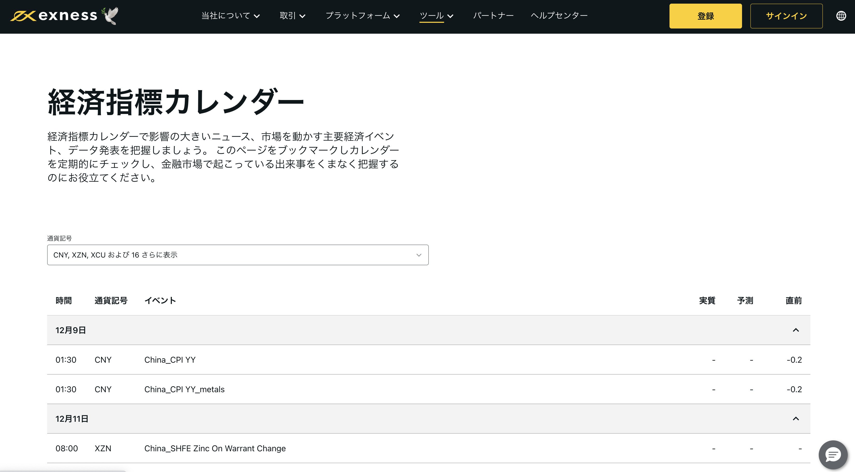Open the 通貨記号 currency dropdown
855x472 pixels.
click(x=238, y=255)
